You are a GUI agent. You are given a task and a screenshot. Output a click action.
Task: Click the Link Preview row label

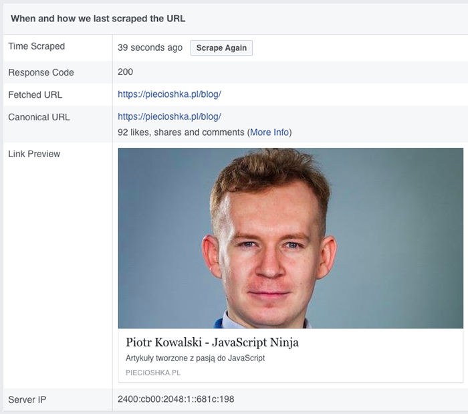pyautogui.click(x=34, y=154)
